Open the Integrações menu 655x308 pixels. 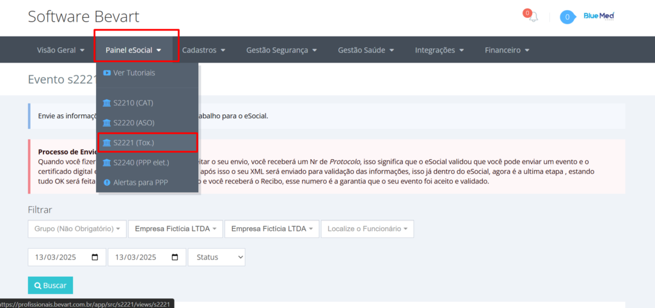pos(439,50)
